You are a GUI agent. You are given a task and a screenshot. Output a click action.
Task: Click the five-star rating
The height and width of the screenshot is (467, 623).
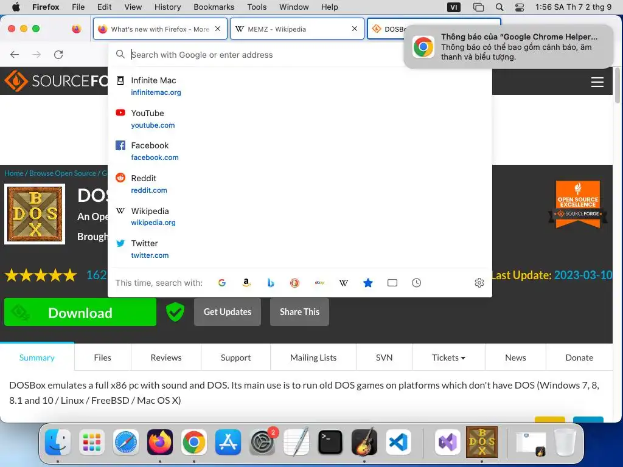(x=41, y=275)
